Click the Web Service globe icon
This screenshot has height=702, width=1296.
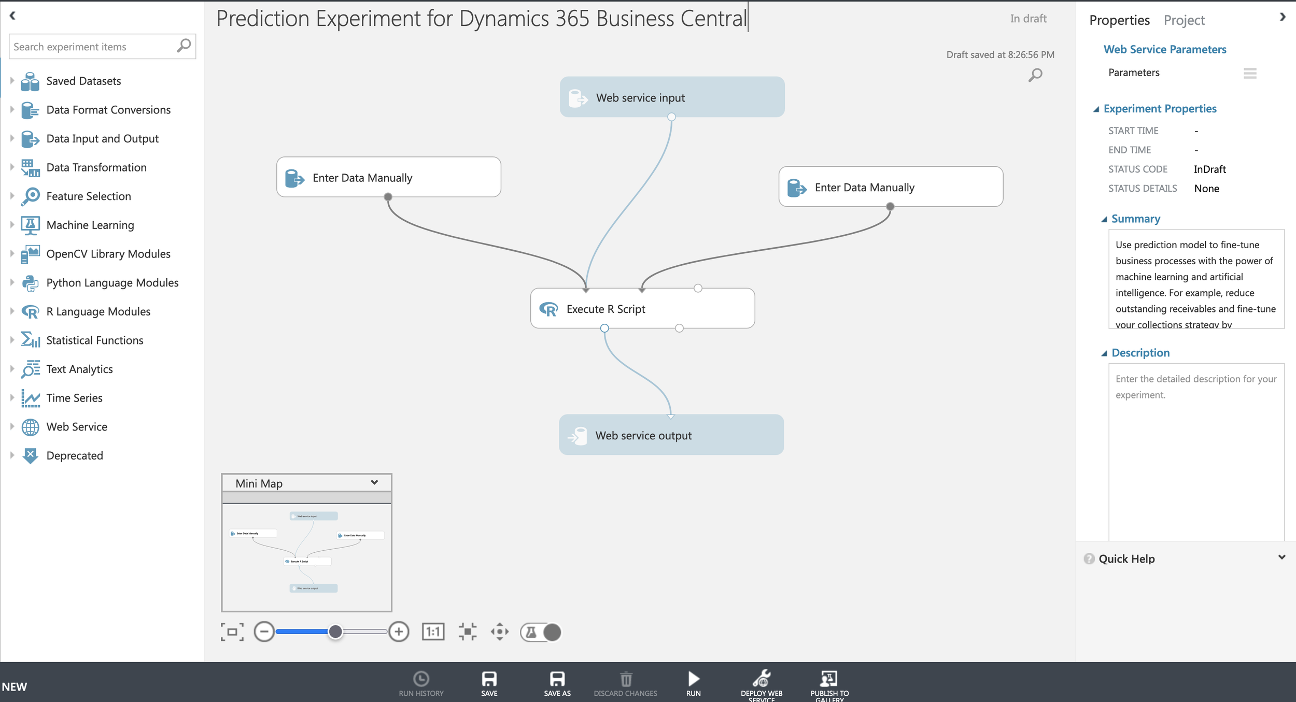30,427
